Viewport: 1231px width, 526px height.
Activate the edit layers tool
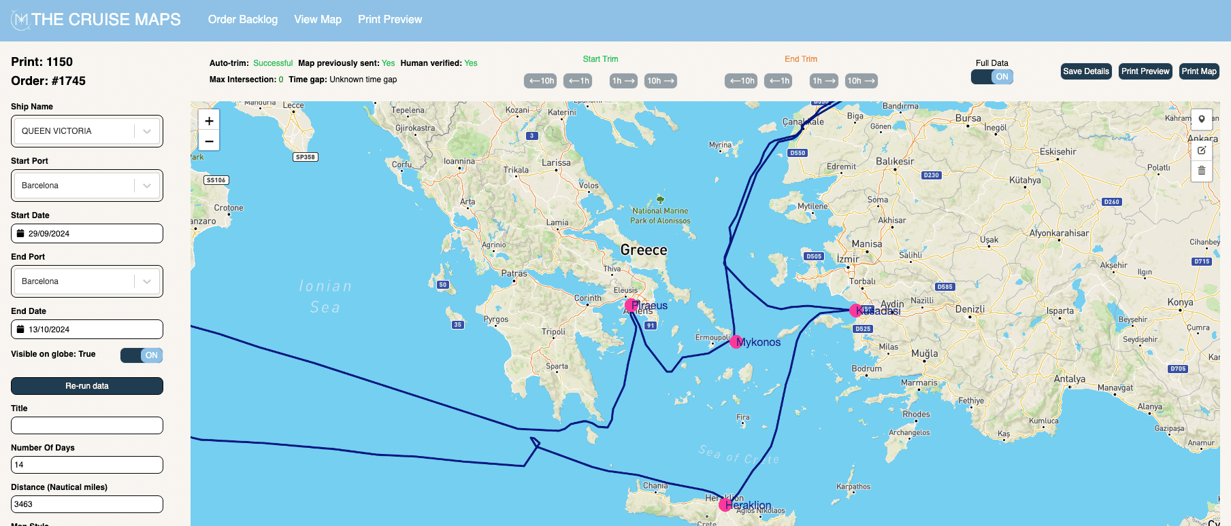tap(1202, 150)
